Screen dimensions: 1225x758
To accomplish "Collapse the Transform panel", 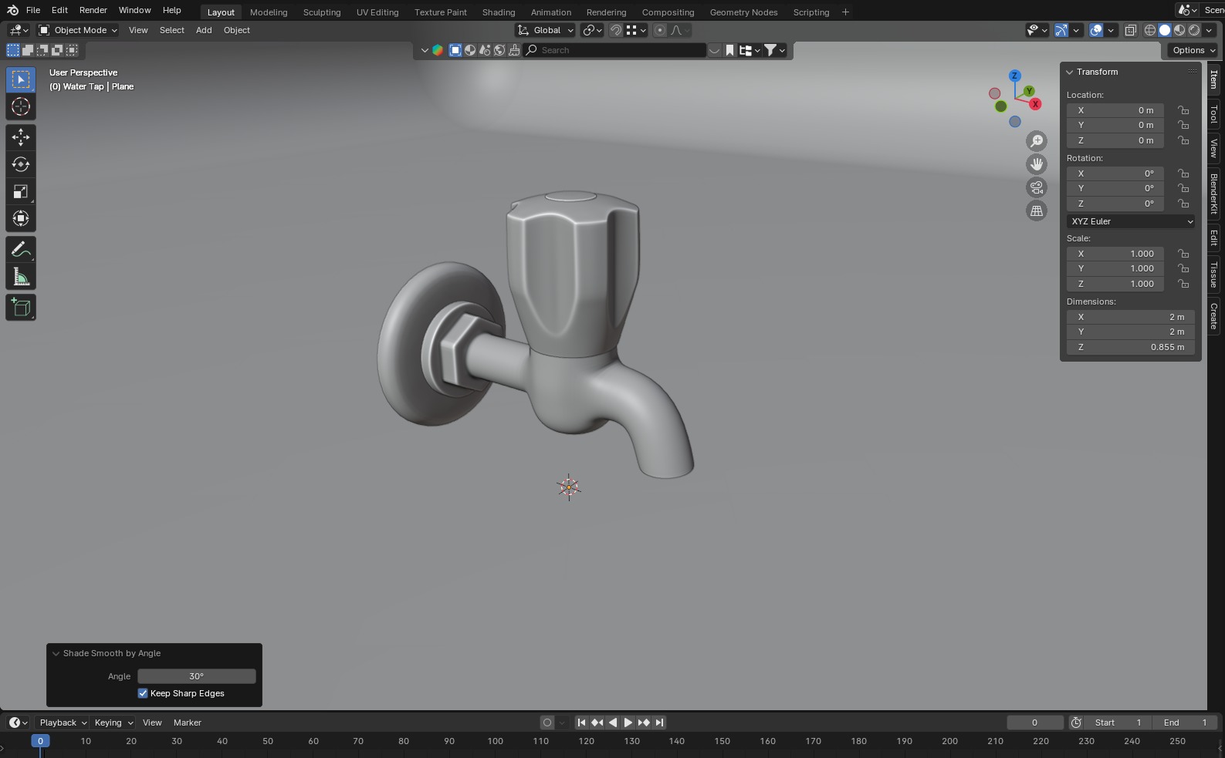I will point(1070,72).
